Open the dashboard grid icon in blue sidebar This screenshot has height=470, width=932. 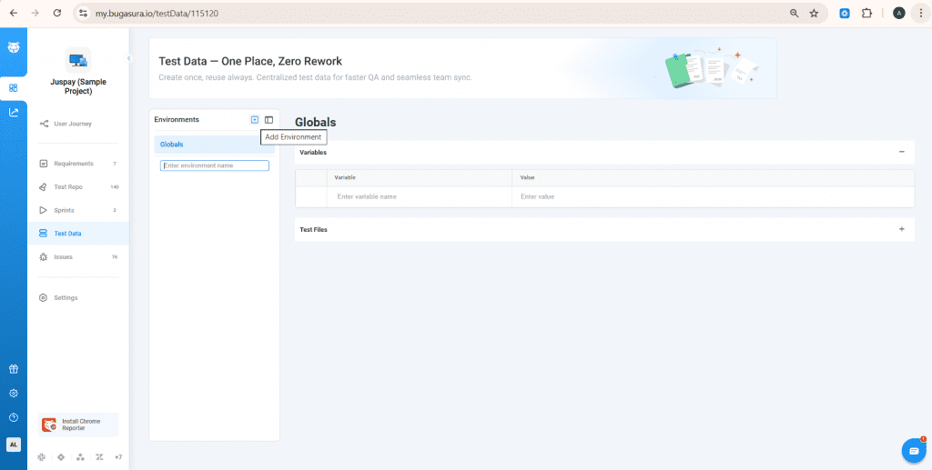click(x=14, y=88)
